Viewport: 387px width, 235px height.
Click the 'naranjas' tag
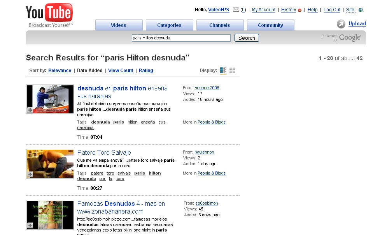pos(86,128)
